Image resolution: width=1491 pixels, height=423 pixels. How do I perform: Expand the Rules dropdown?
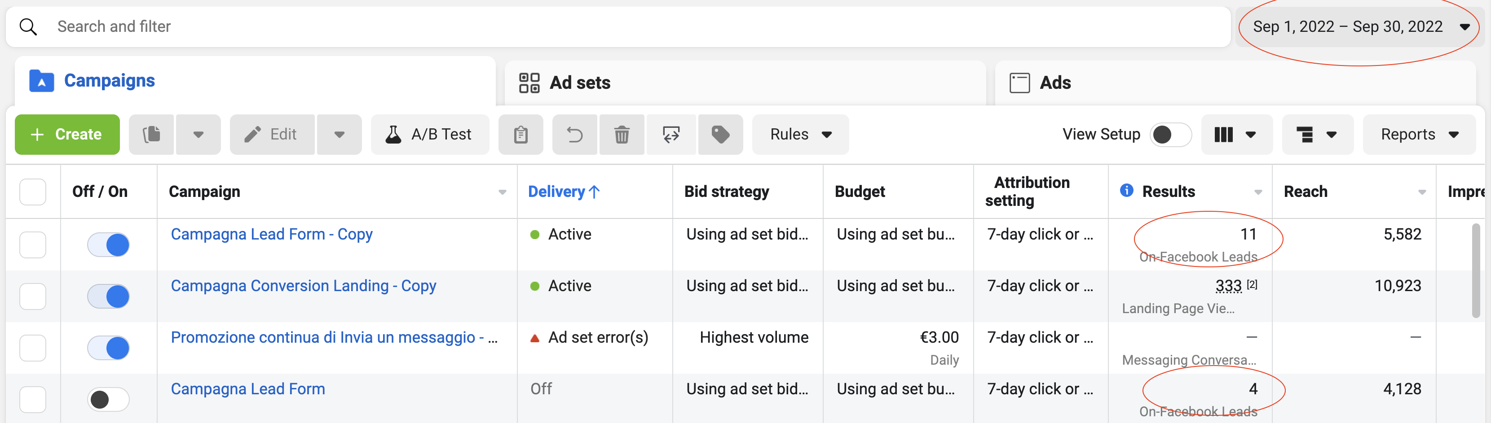(x=800, y=135)
